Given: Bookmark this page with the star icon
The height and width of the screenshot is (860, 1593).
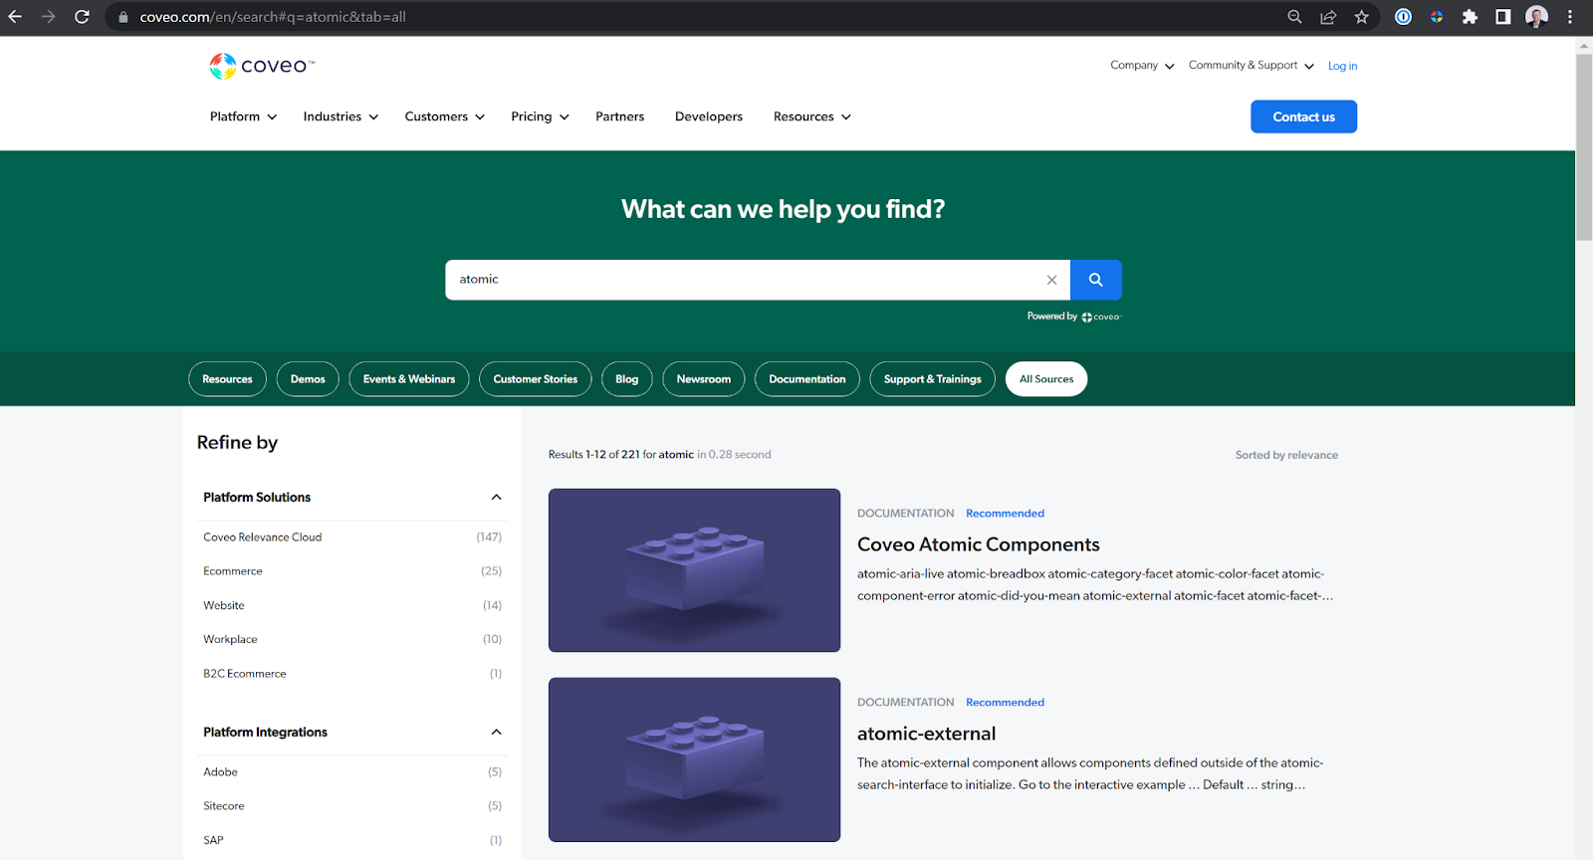Looking at the screenshot, I should pos(1361,17).
